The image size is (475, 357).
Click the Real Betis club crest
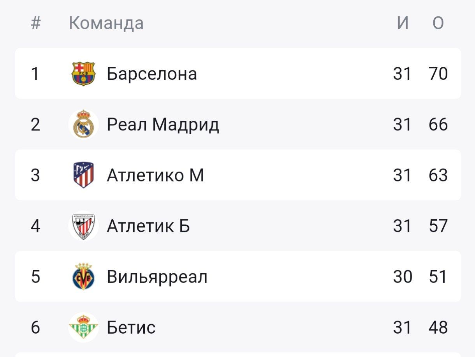tap(83, 327)
